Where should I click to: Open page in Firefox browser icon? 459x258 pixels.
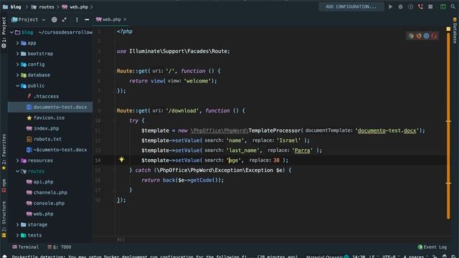pyautogui.click(x=419, y=36)
